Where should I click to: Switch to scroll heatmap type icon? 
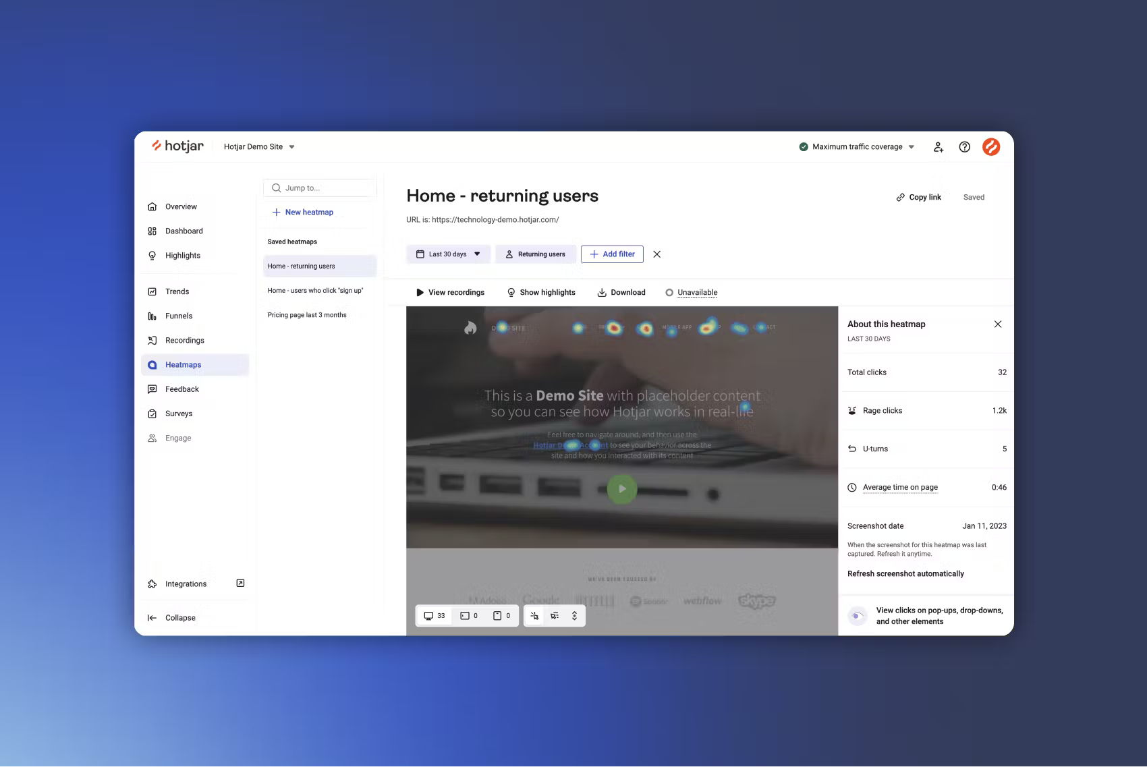click(574, 616)
